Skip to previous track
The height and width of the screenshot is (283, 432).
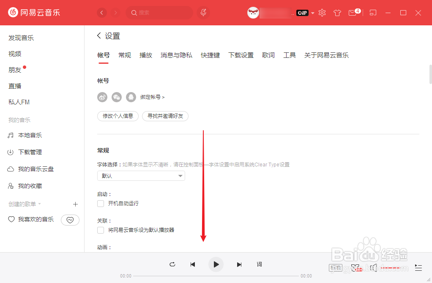[193, 264]
